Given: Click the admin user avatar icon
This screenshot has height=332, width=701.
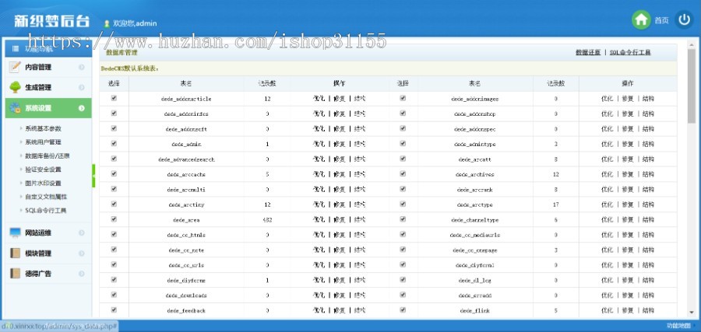Looking at the screenshot, I should pyautogui.click(x=107, y=23).
